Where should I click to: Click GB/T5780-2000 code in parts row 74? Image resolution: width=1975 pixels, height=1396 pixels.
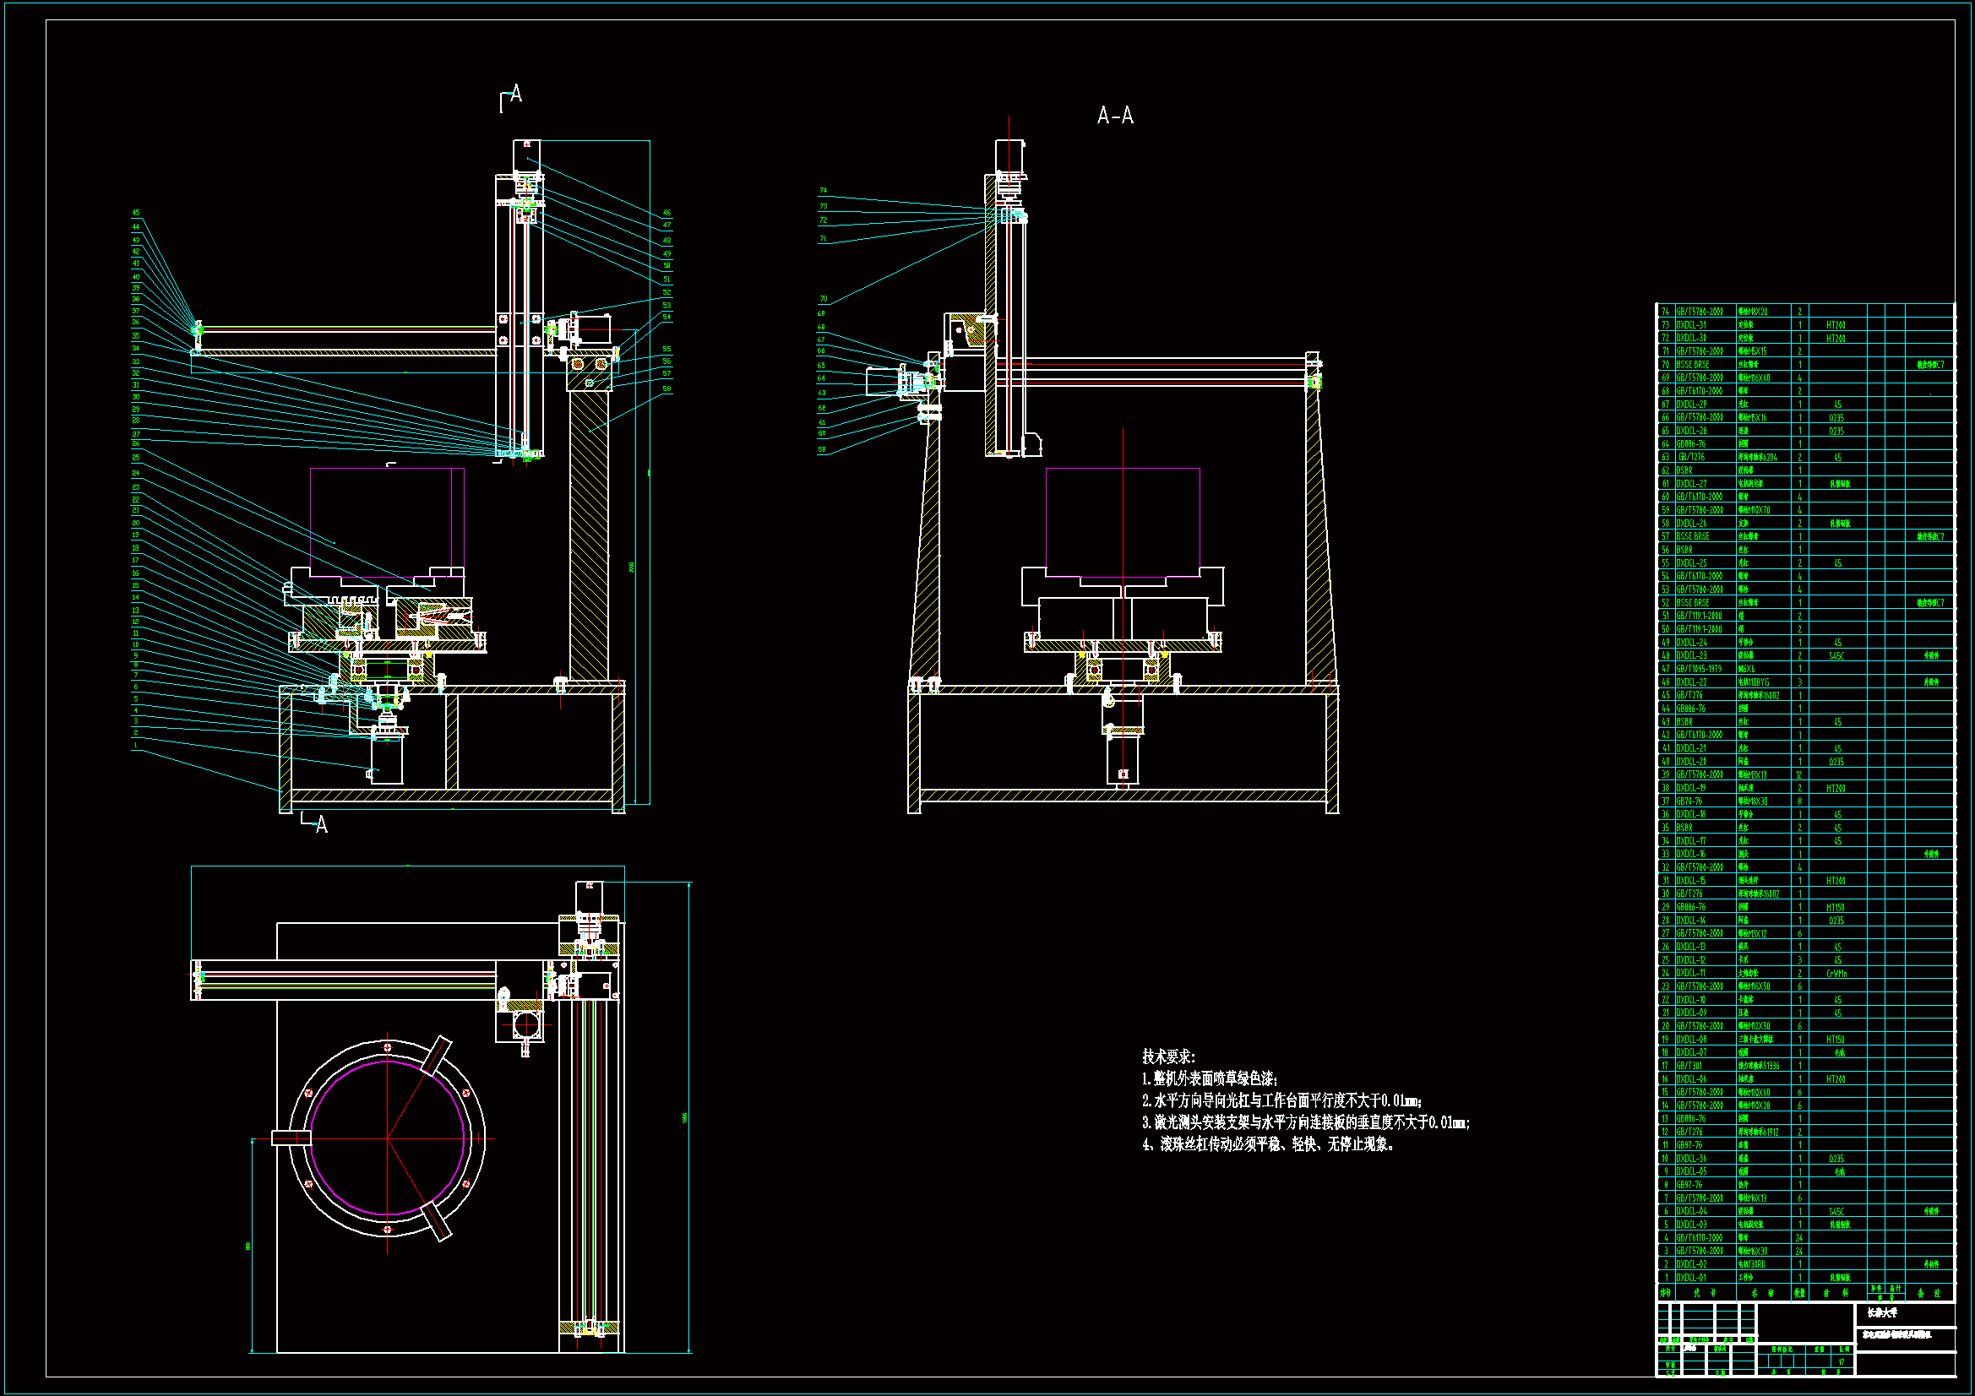tap(1699, 312)
